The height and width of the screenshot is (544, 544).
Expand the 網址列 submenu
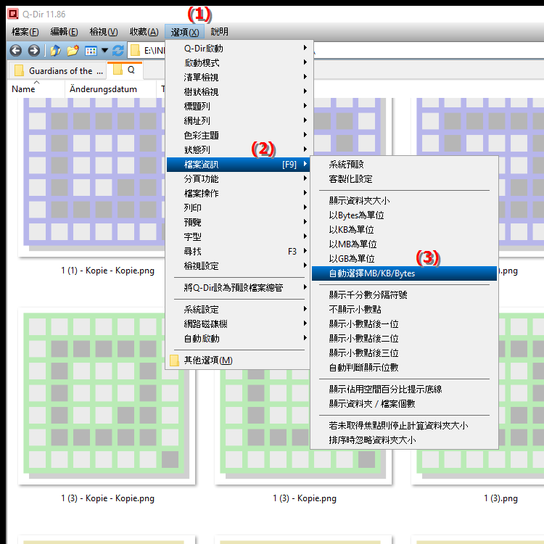click(x=239, y=120)
